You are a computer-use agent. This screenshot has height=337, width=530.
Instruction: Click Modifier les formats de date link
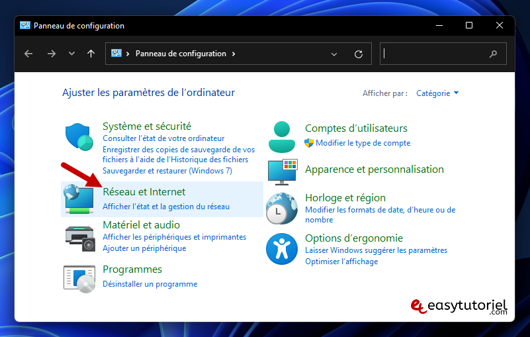[380, 215]
